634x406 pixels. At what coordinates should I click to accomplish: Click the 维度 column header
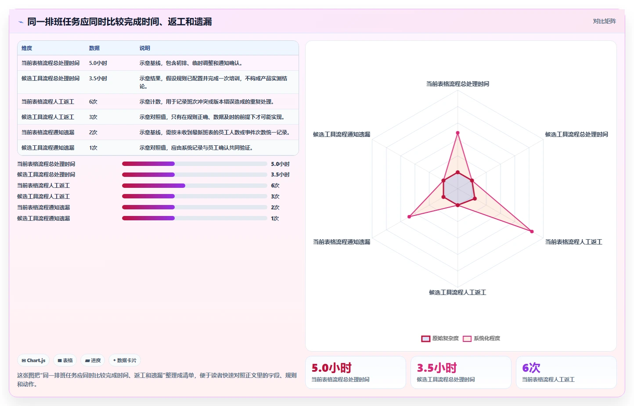(27, 48)
